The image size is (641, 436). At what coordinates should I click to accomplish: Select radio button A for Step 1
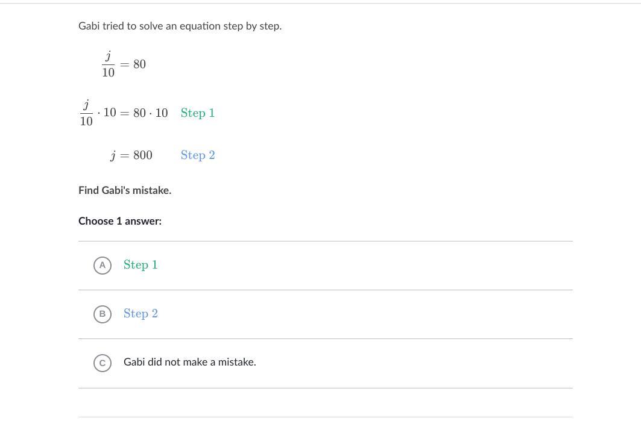[103, 265]
